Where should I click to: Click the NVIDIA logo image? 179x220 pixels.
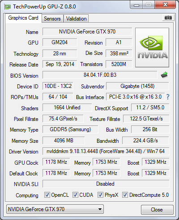pos(152,47)
